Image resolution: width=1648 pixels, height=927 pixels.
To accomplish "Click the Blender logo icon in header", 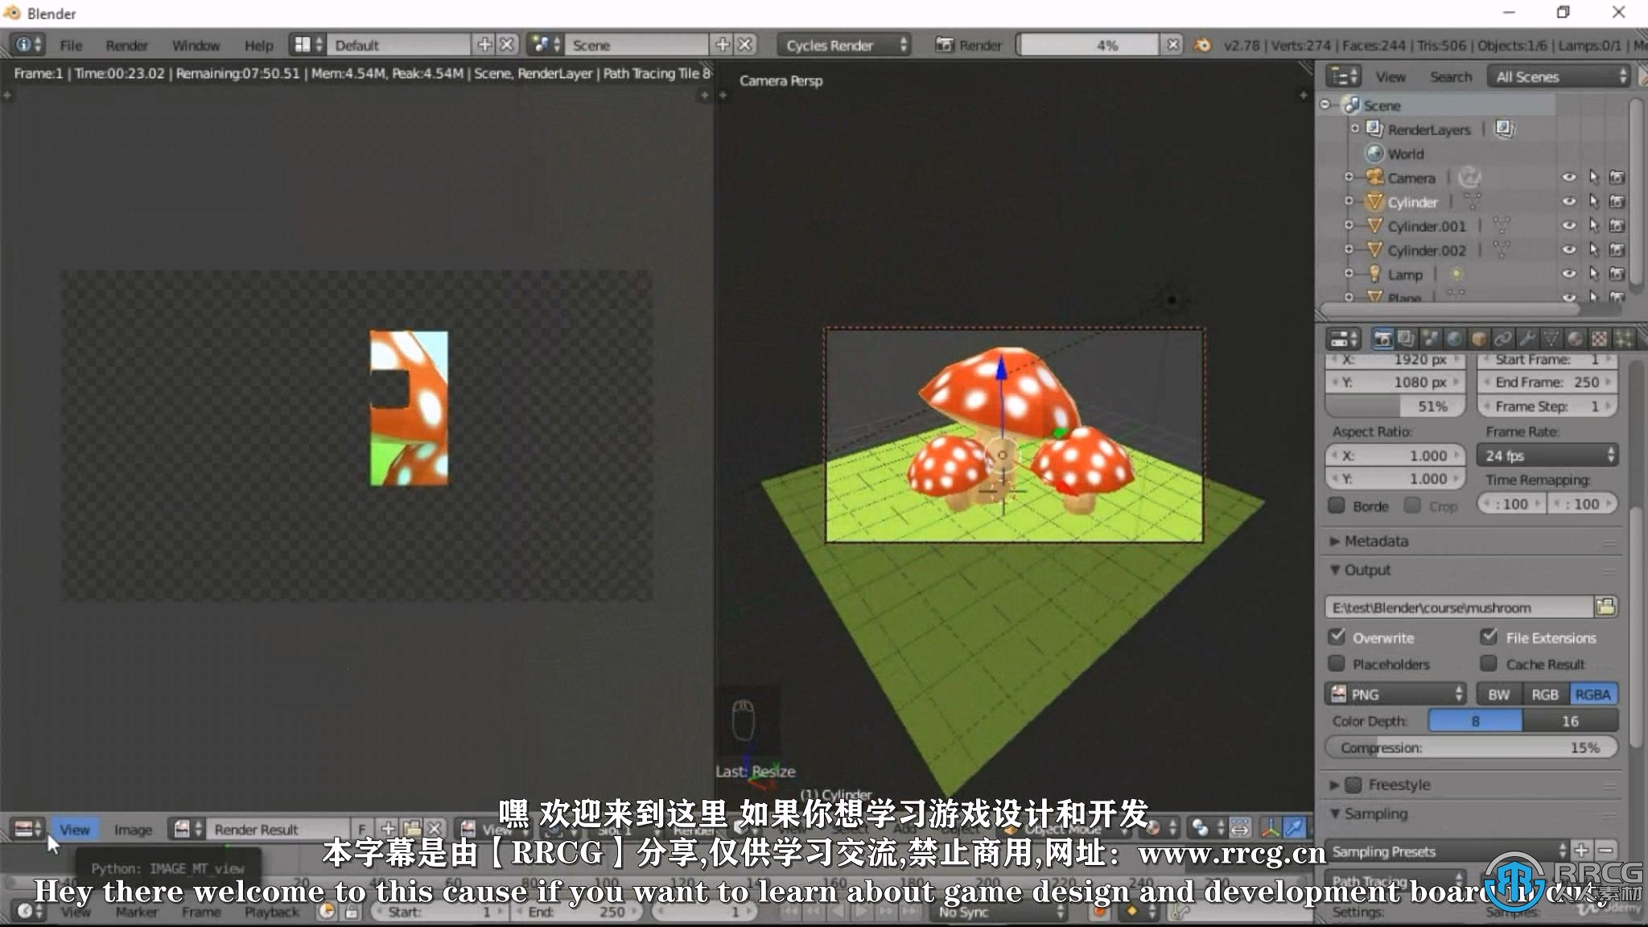I will pyautogui.click(x=1203, y=45).
